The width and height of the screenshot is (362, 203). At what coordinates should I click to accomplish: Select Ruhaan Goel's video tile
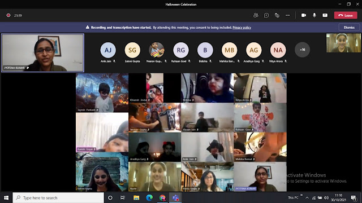pyautogui.click(x=260, y=117)
